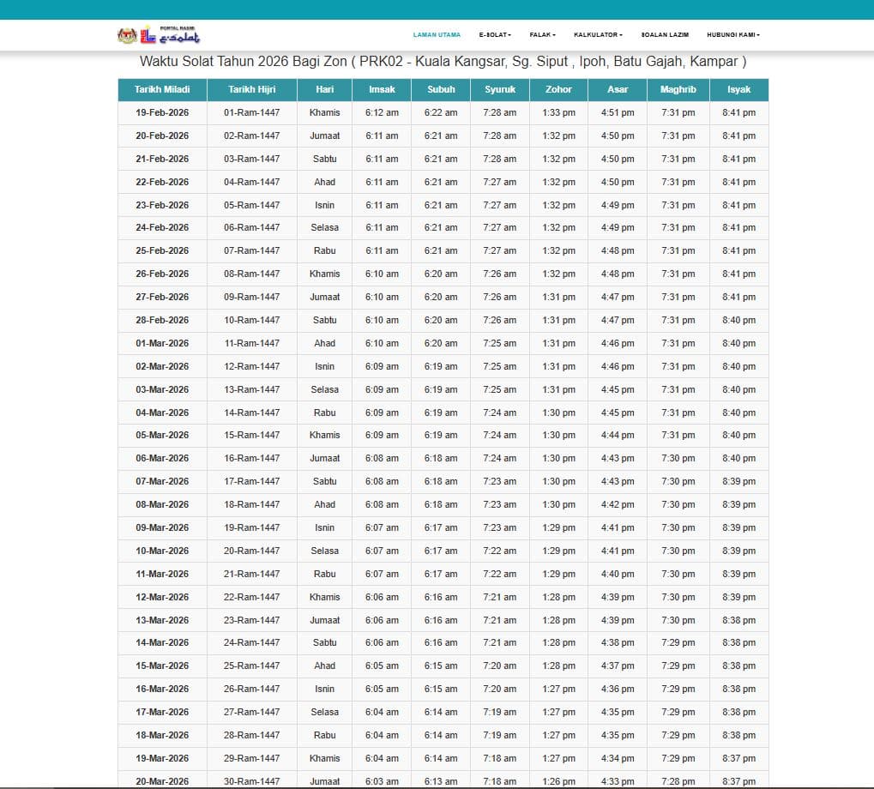Click the 01-Mar-2026 row date

pos(162,343)
